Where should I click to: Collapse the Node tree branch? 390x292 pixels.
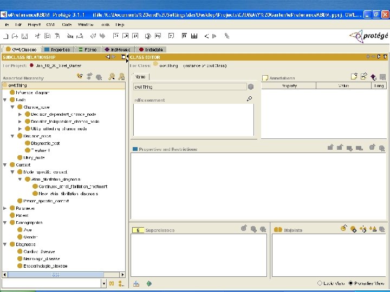pyautogui.click(x=5, y=100)
